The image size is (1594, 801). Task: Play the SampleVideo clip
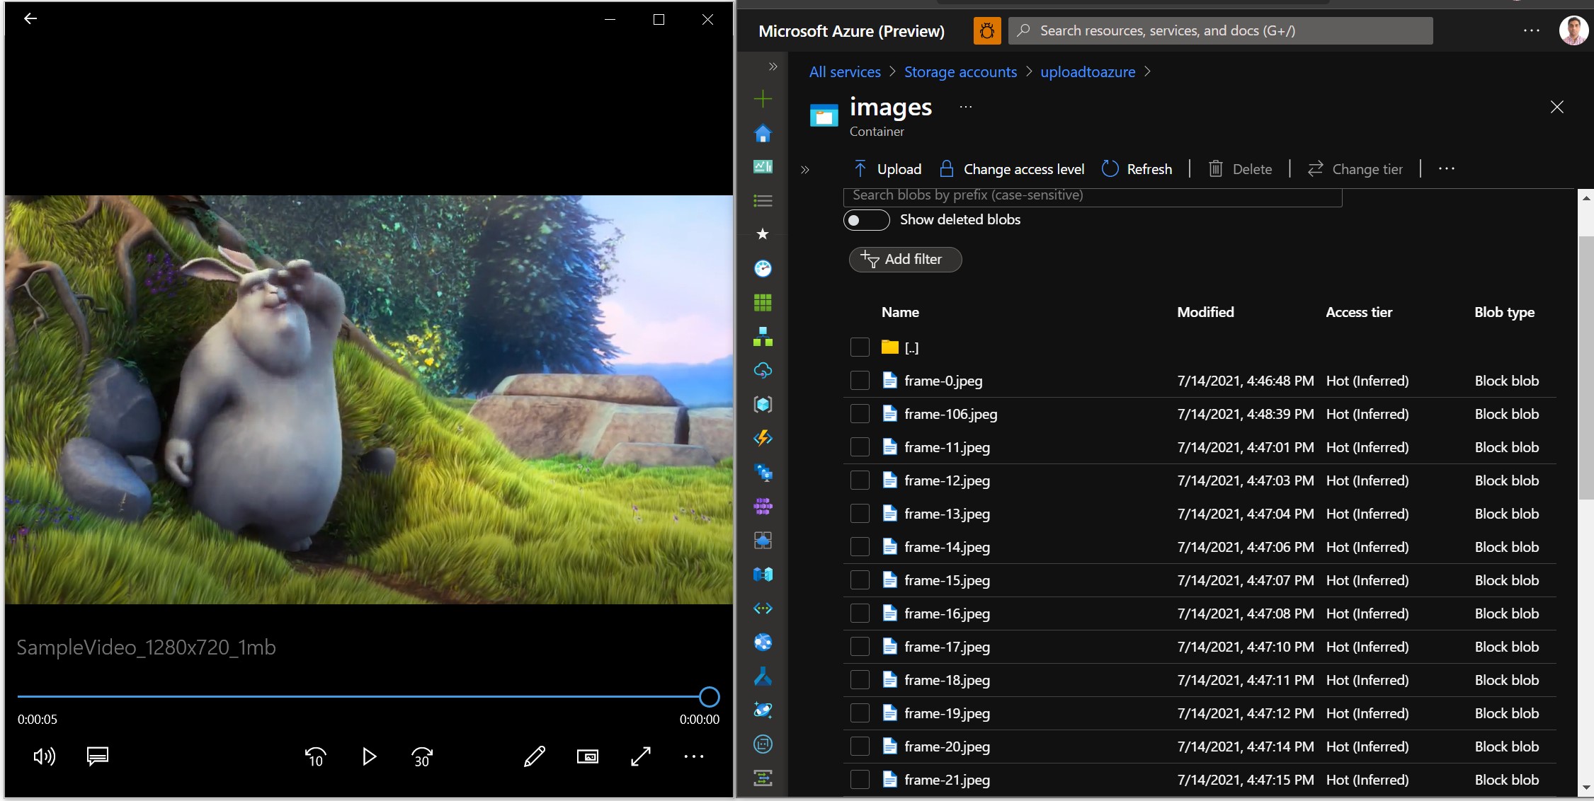point(369,756)
